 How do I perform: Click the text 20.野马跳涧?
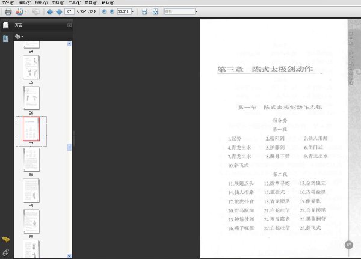click(241, 210)
